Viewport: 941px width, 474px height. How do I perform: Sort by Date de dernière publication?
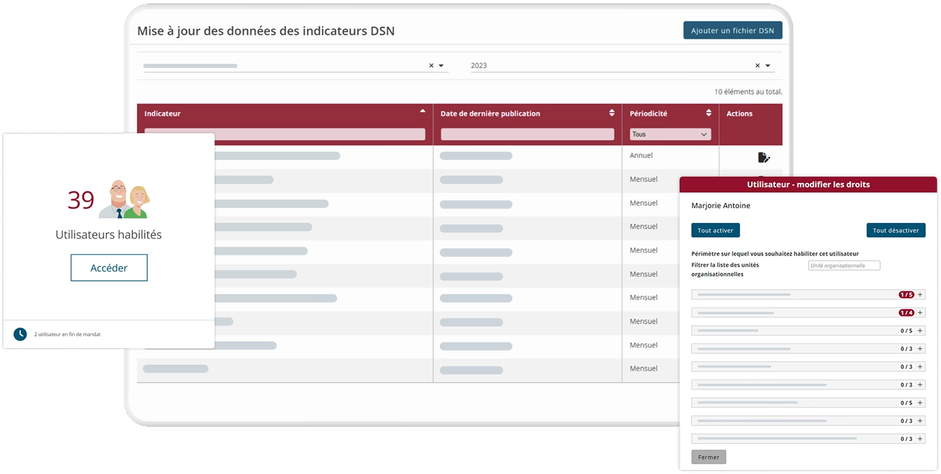(x=611, y=113)
